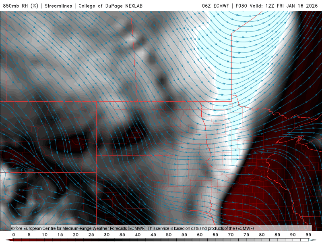Click colorbar label '25'
The image size is (322, 242).
(x=91, y=235)
